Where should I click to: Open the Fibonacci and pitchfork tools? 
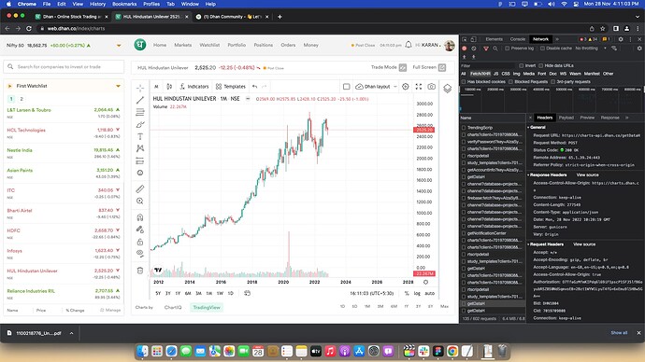[x=140, y=112]
